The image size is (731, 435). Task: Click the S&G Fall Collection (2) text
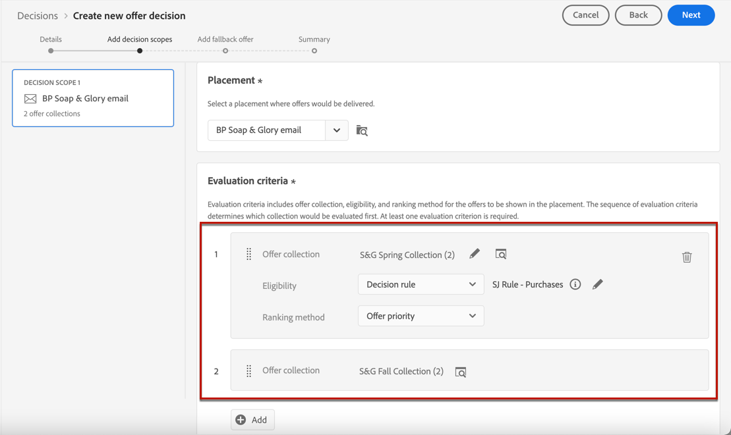click(x=401, y=371)
